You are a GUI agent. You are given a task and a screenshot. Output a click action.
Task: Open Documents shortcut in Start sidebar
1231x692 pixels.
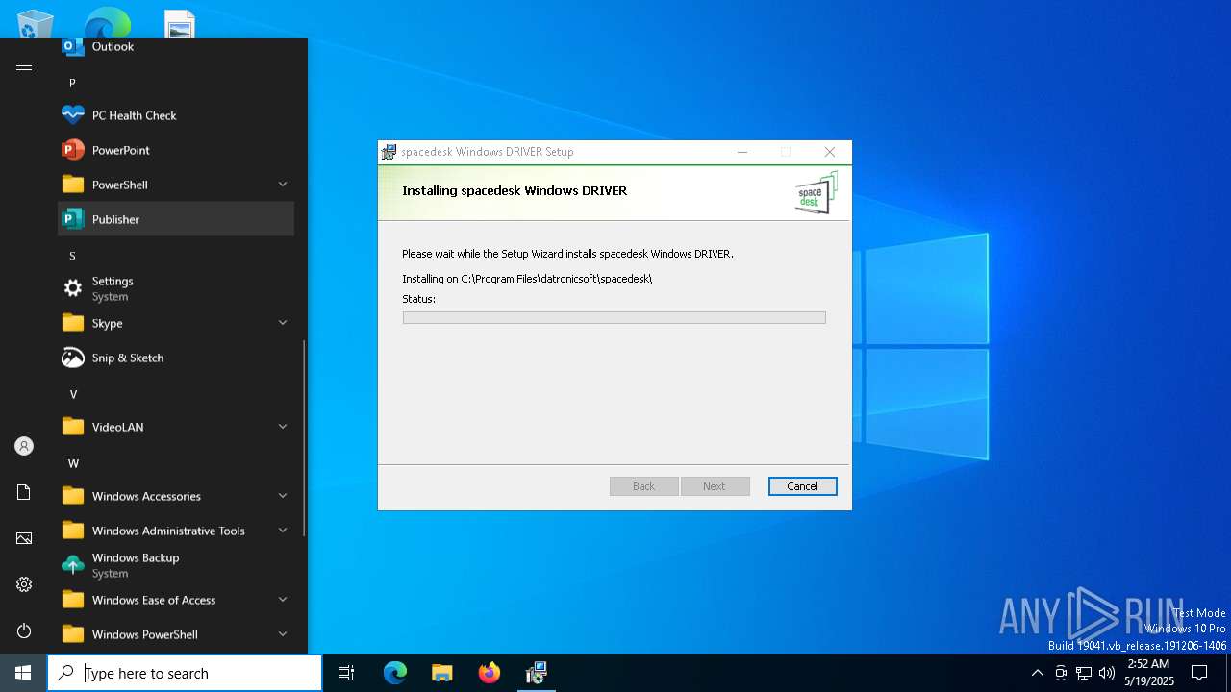[24, 492]
